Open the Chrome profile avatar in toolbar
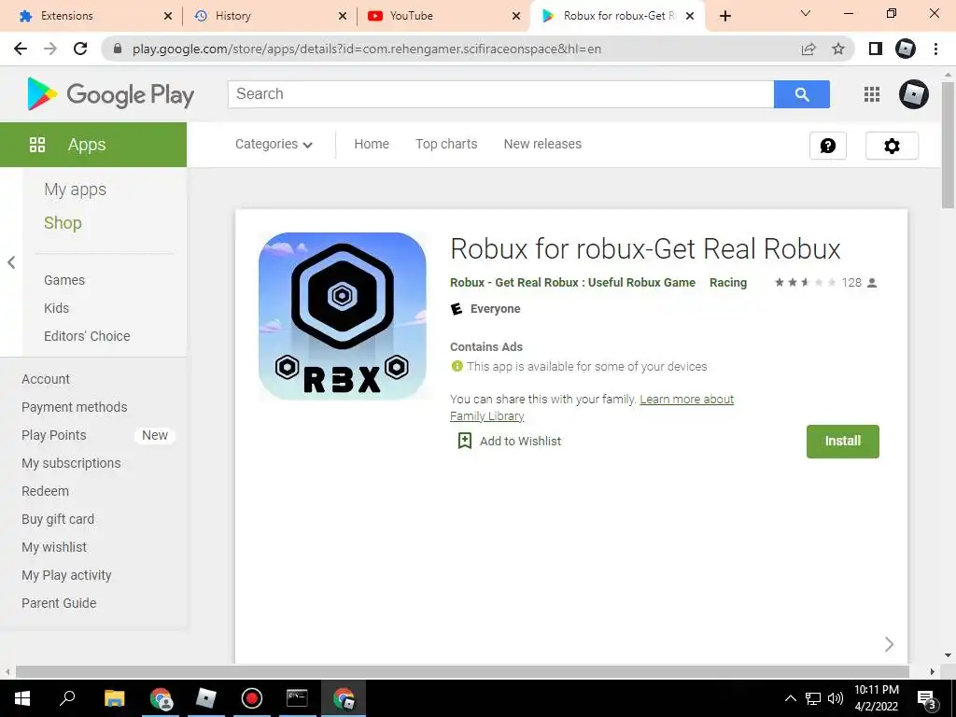This screenshot has width=956, height=717. 906,49
